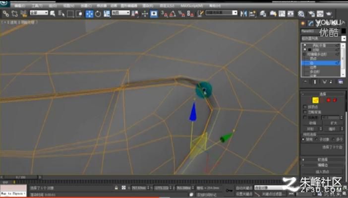Screen dimensions: 348x198
Task: Click the Bind to Space Warp icon
Action: (x=23, y=13)
